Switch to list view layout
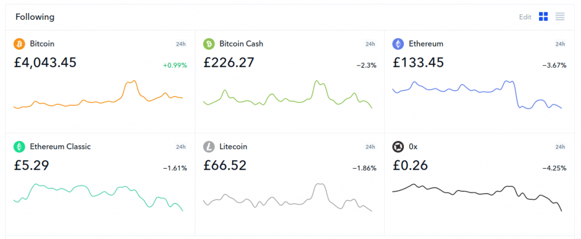The width and height of the screenshot is (581, 239). click(560, 16)
